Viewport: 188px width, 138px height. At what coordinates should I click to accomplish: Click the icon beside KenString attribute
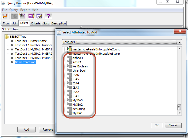pyautogui.click(x=70, y=109)
